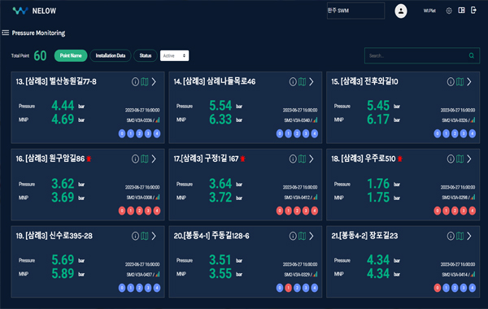This screenshot has height=309, width=488.
Task: Open map for point 14 삼례나들목로46
Action: (x=303, y=82)
